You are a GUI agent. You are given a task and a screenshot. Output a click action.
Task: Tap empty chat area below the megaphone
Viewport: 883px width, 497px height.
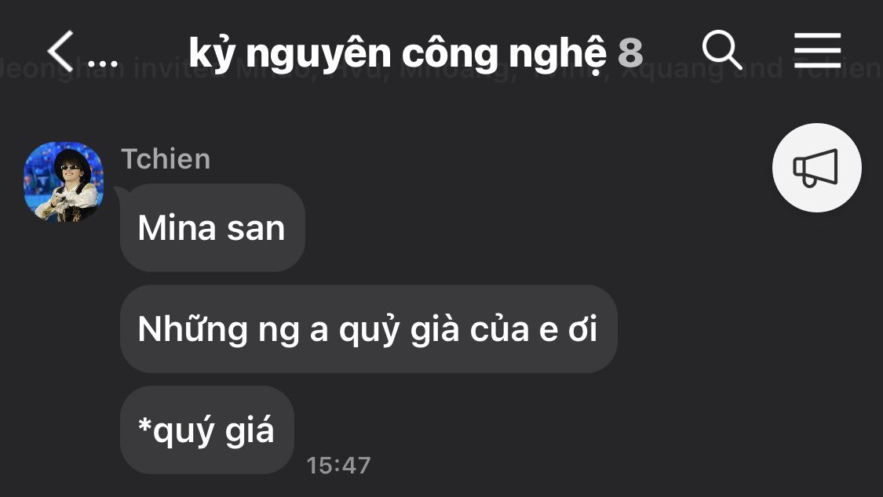click(x=816, y=337)
